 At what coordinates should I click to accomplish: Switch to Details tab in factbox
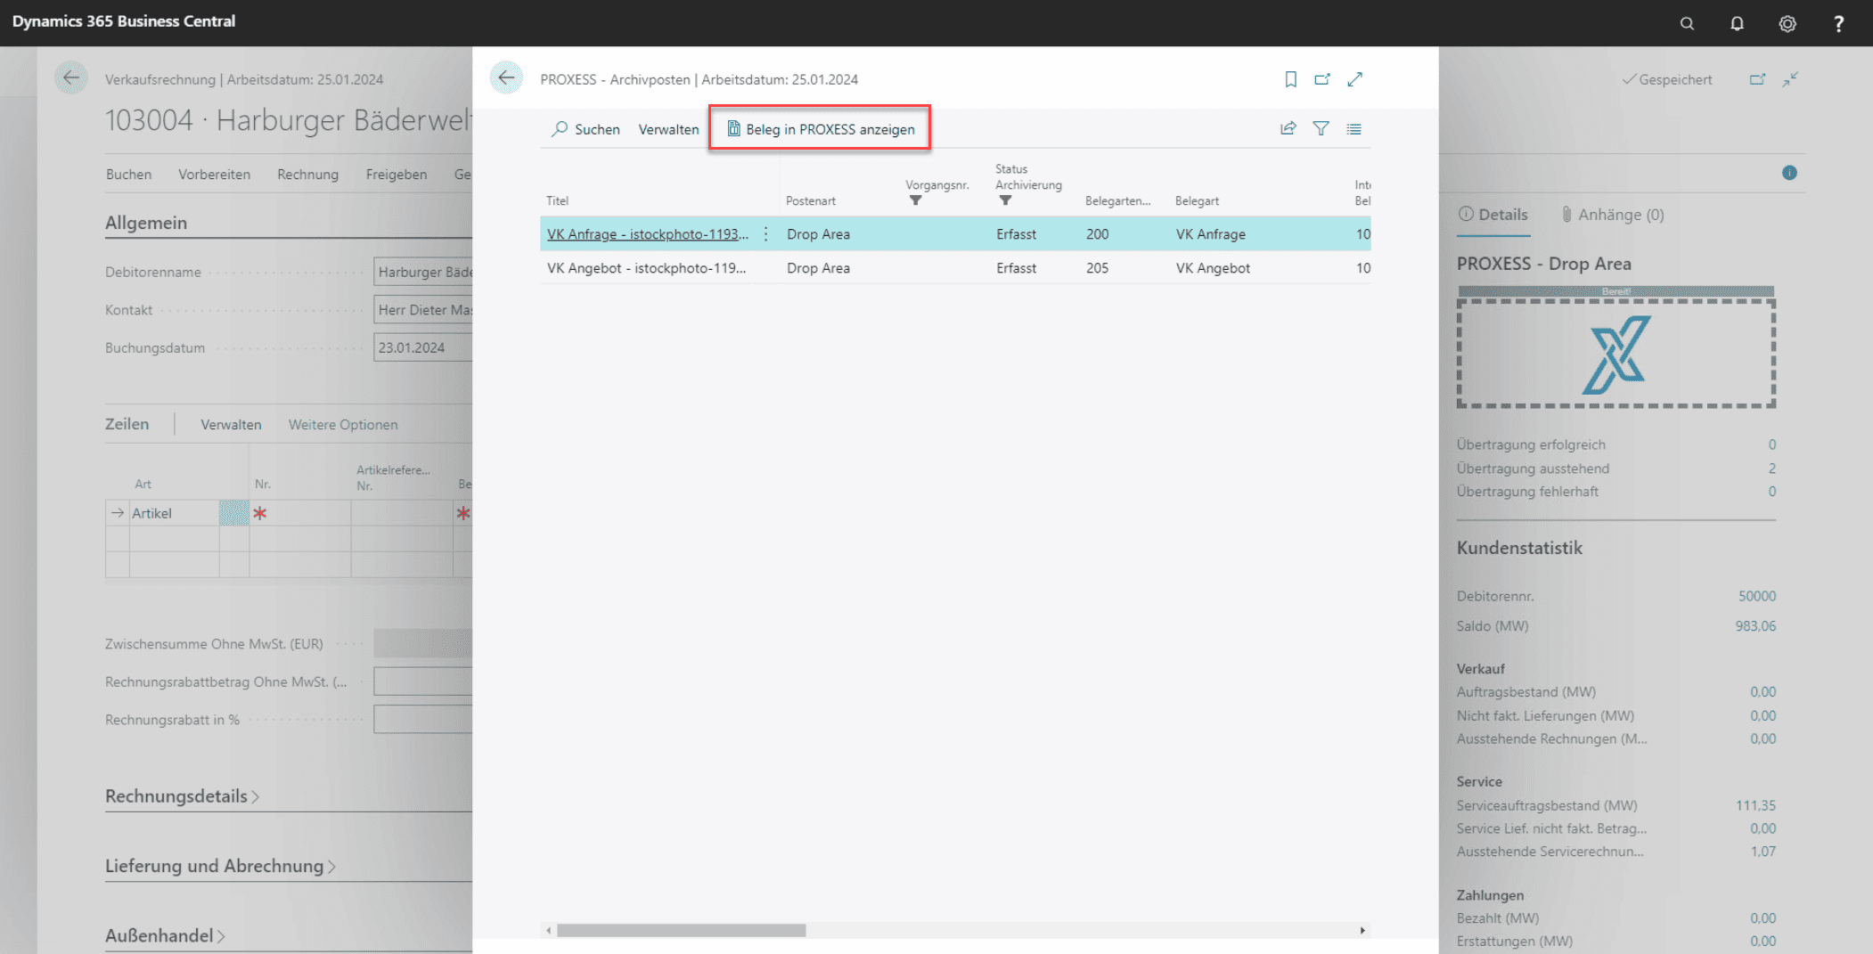1493,214
